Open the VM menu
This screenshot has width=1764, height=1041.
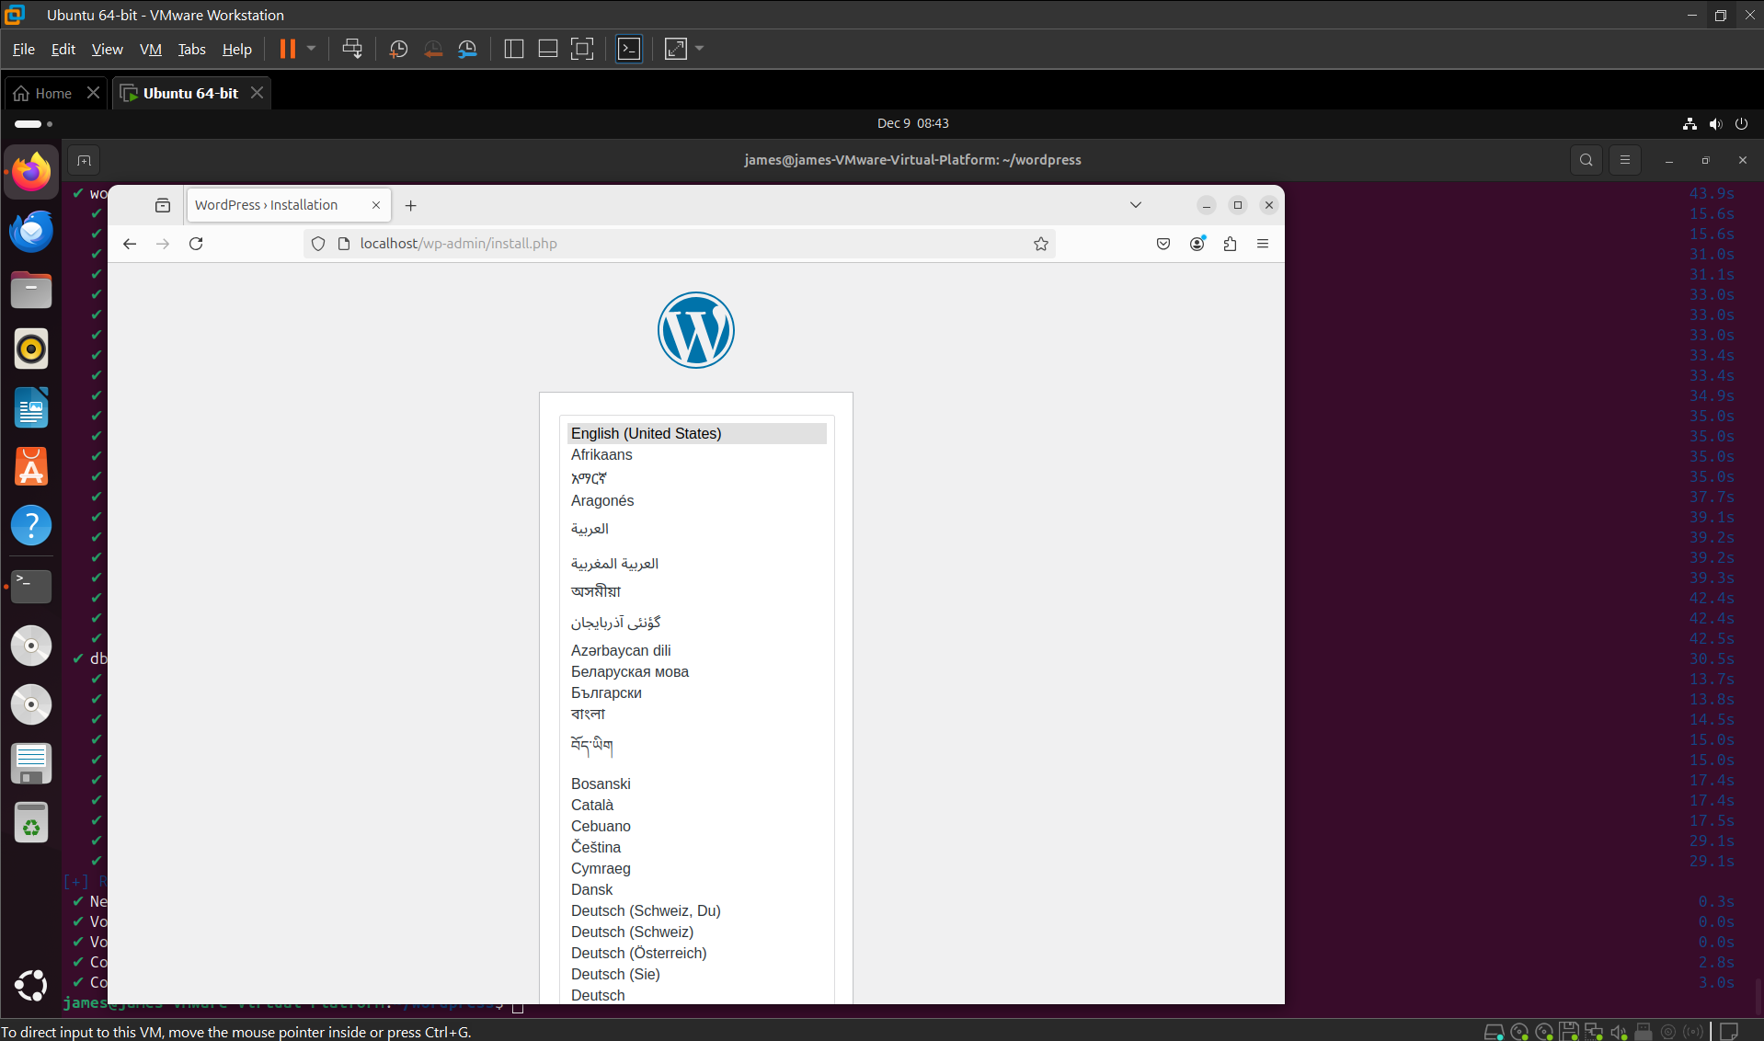click(x=150, y=50)
